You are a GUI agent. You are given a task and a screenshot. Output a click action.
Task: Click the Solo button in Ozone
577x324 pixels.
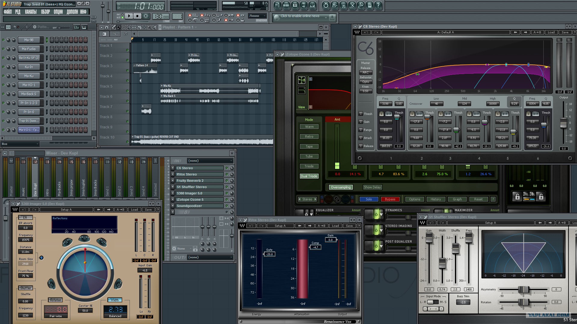point(369,199)
